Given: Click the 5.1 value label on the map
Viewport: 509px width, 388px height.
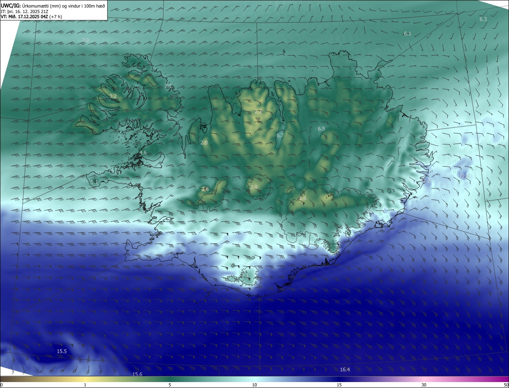Looking at the screenshot, I should [x=94, y=182].
